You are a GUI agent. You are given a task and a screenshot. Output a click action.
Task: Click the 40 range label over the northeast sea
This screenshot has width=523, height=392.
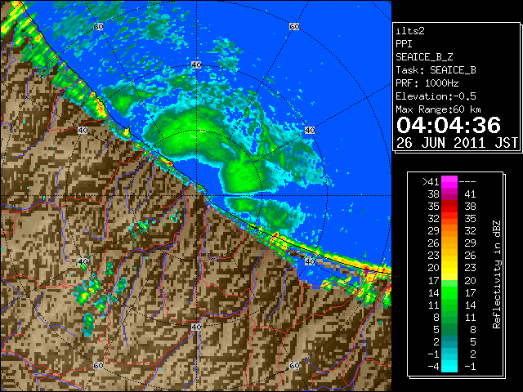[310, 130]
